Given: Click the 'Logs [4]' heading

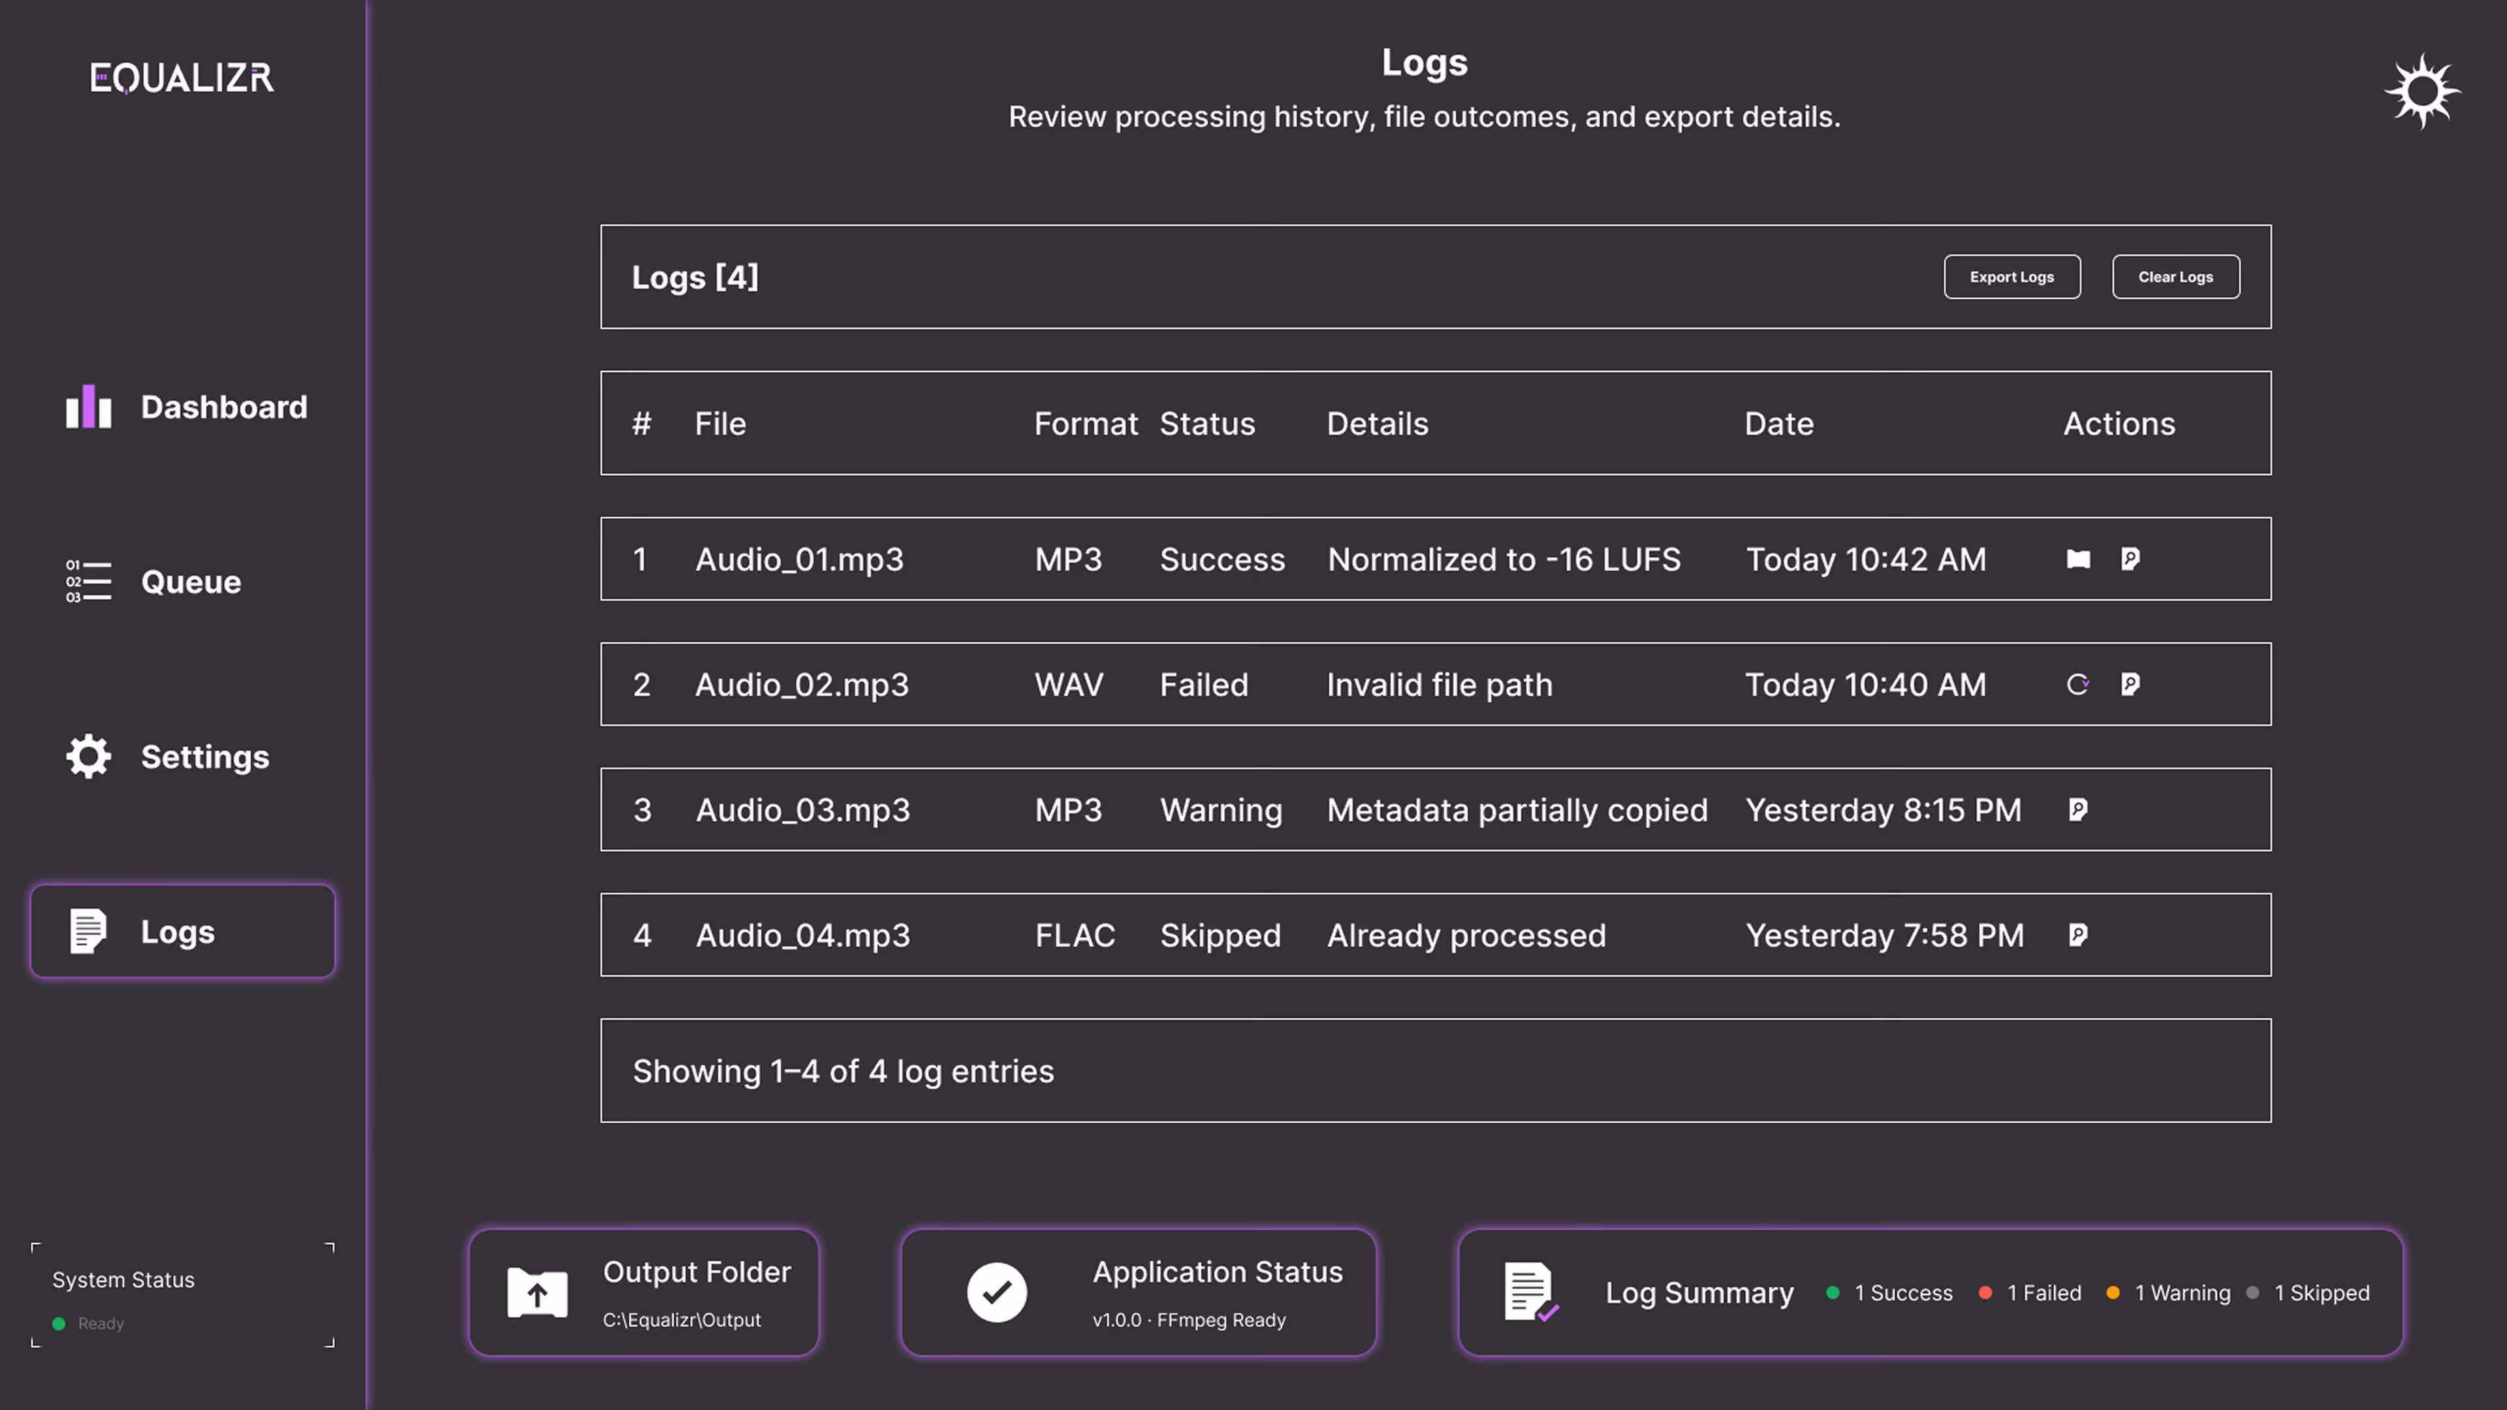Looking at the screenshot, I should click(x=695, y=277).
